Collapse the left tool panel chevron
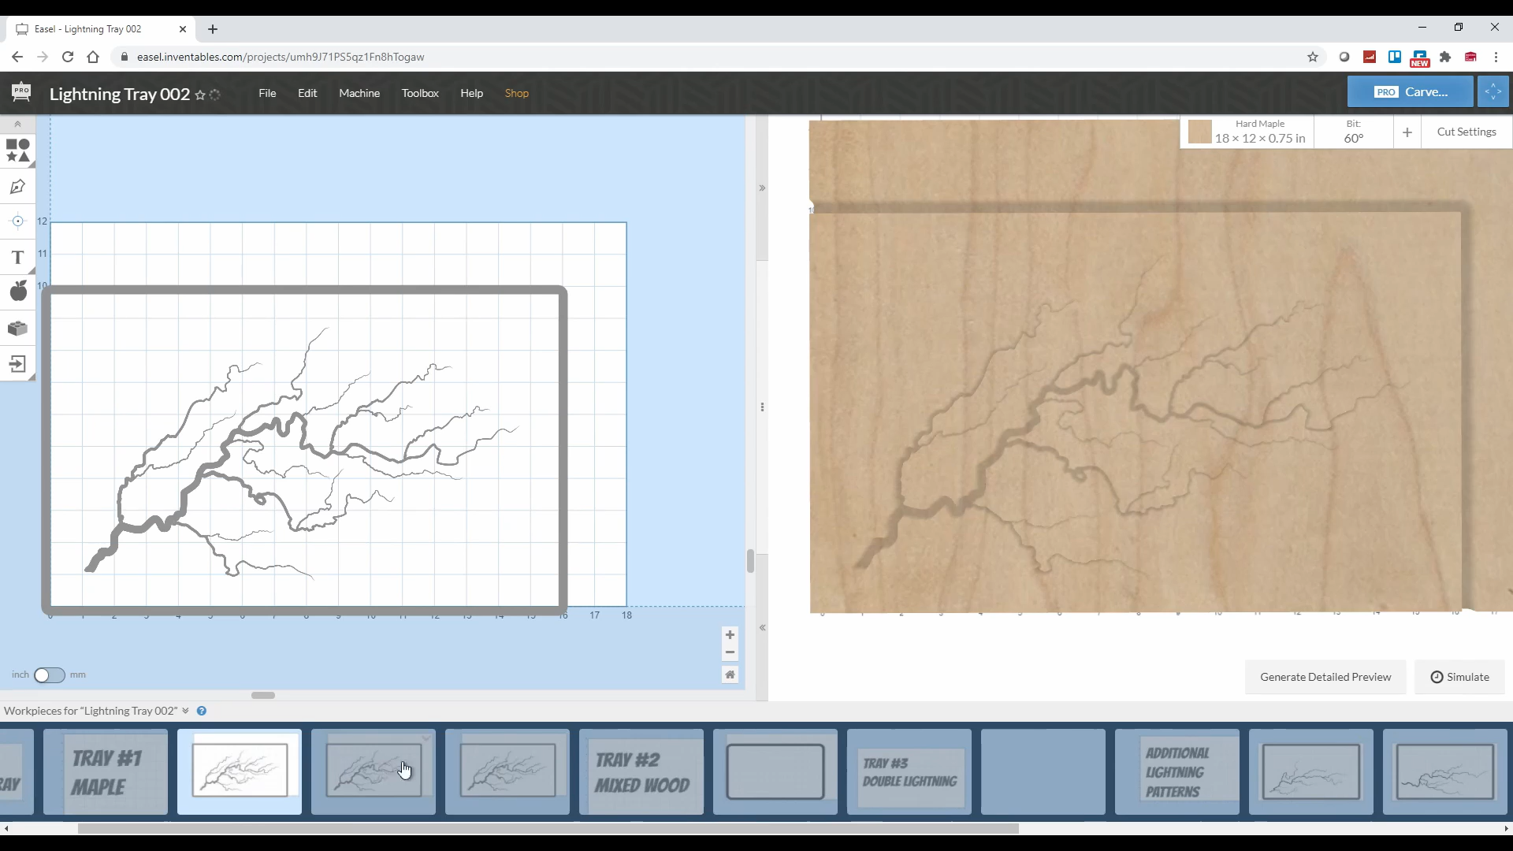This screenshot has width=1513, height=851. click(17, 124)
